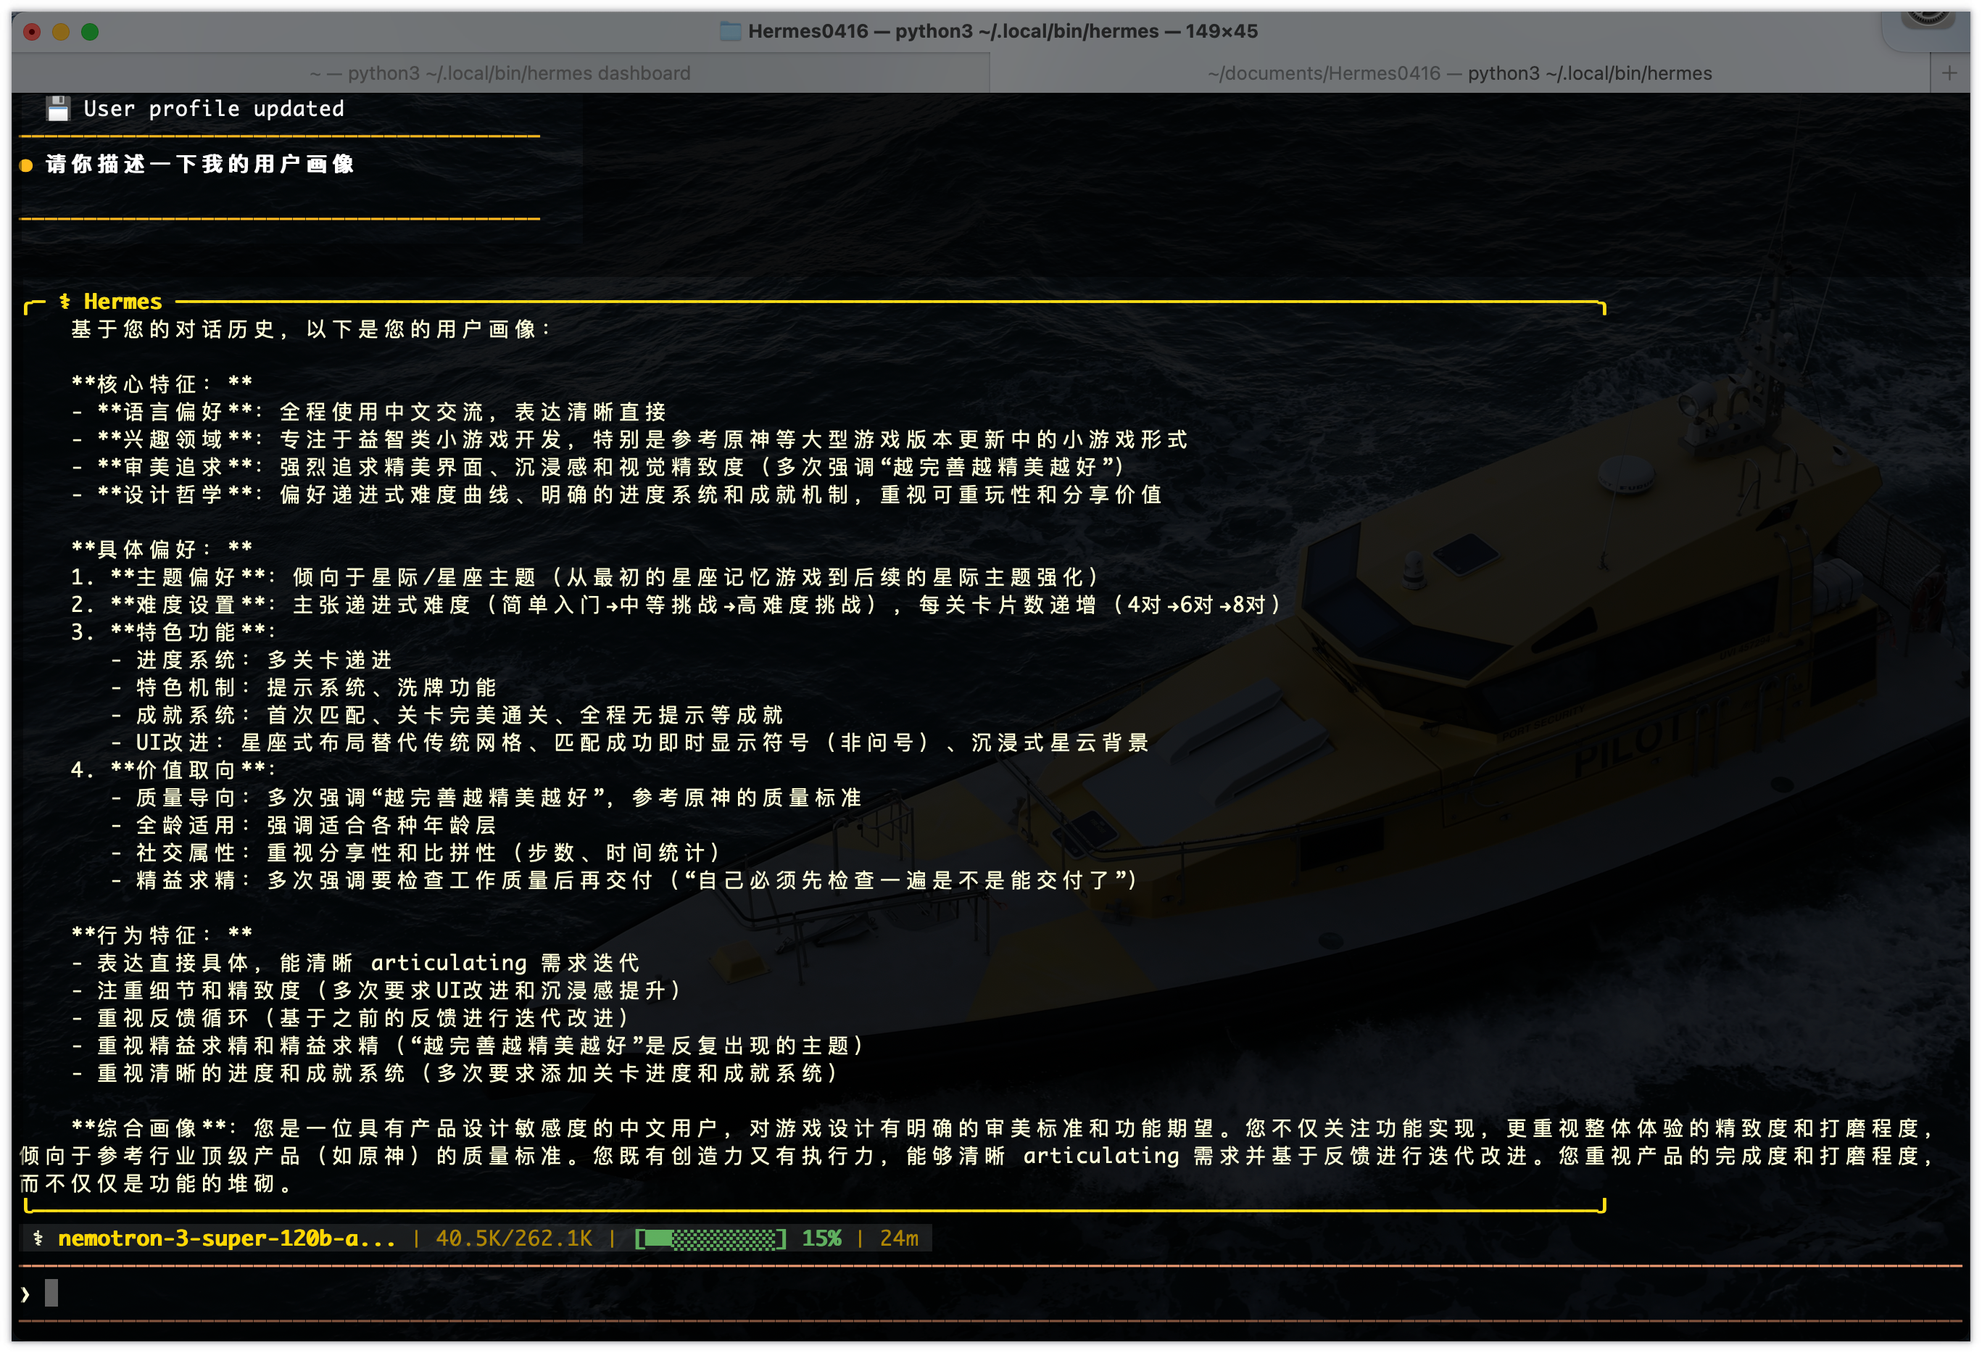This screenshot has height=1353, width=1982.
Task: Click the caduceus icon before the nemotron model name
Action: coord(38,1238)
